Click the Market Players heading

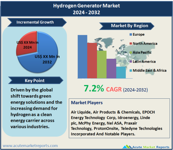point(87,103)
